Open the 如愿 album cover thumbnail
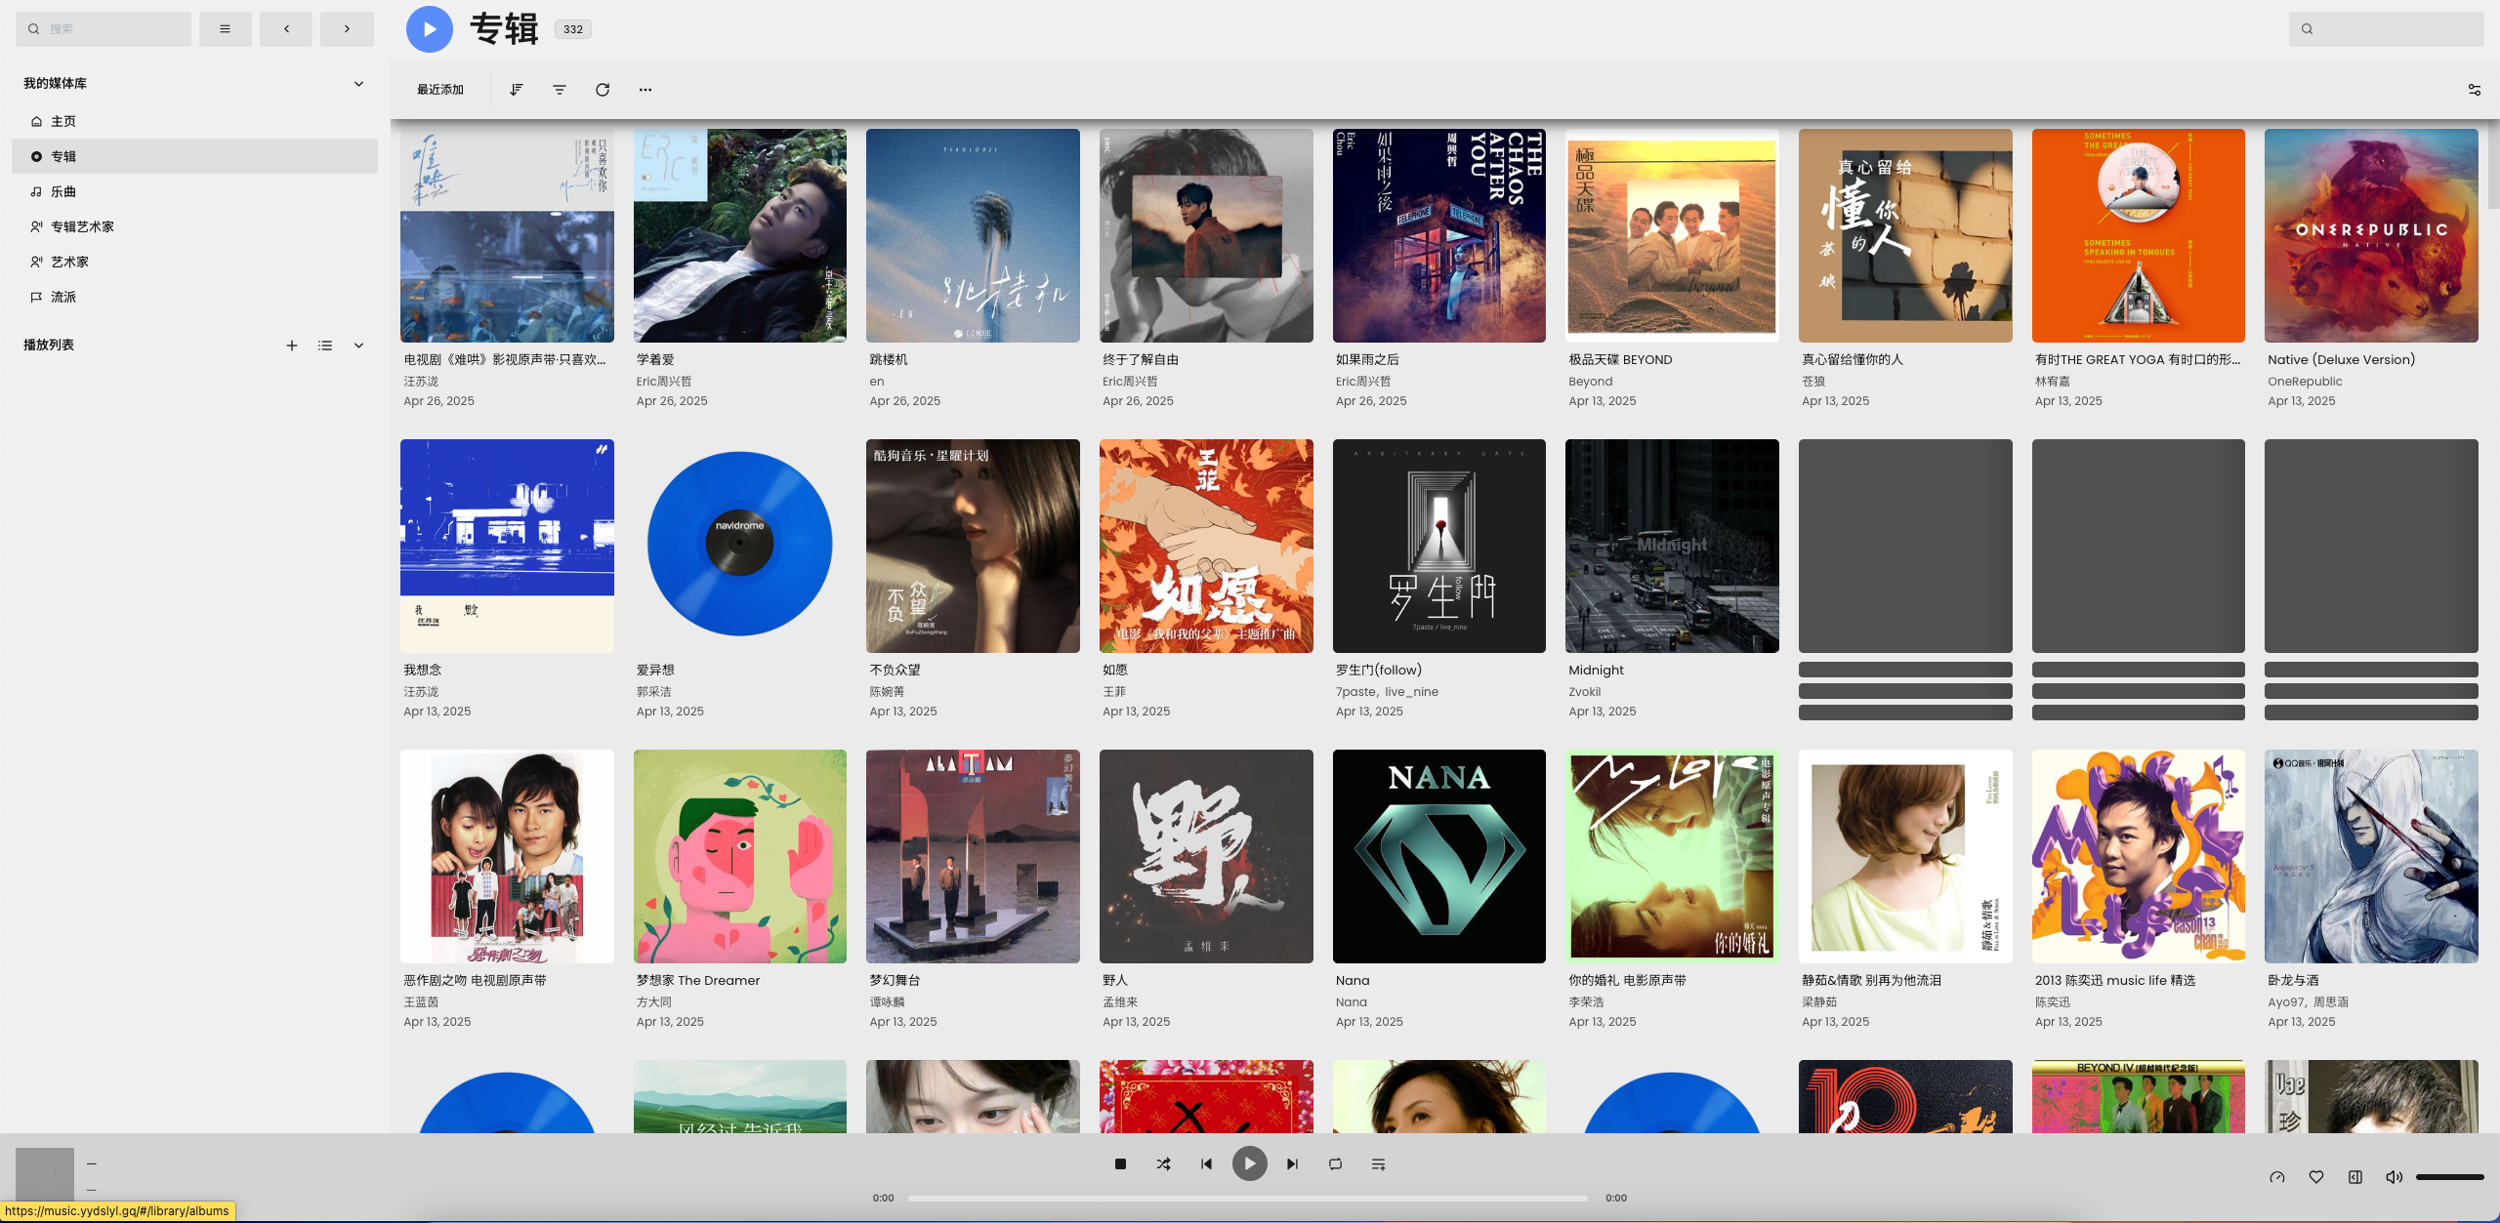The width and height of the screenshot is (2500, 1223). tap(1205, 546)
